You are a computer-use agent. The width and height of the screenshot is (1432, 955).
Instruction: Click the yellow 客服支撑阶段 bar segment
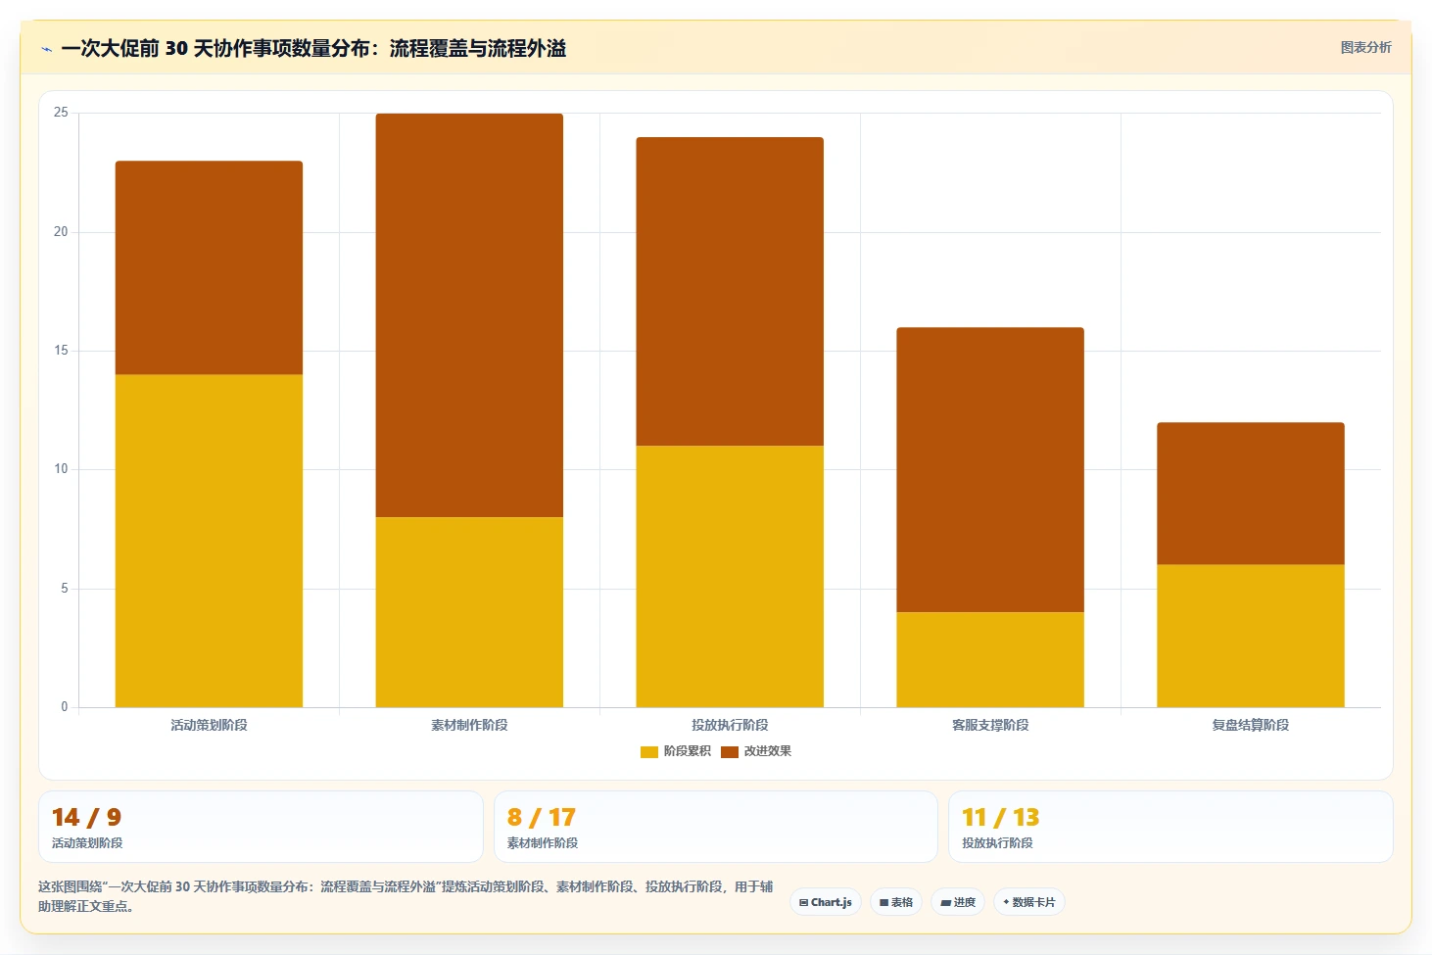[x=990, y=659]
